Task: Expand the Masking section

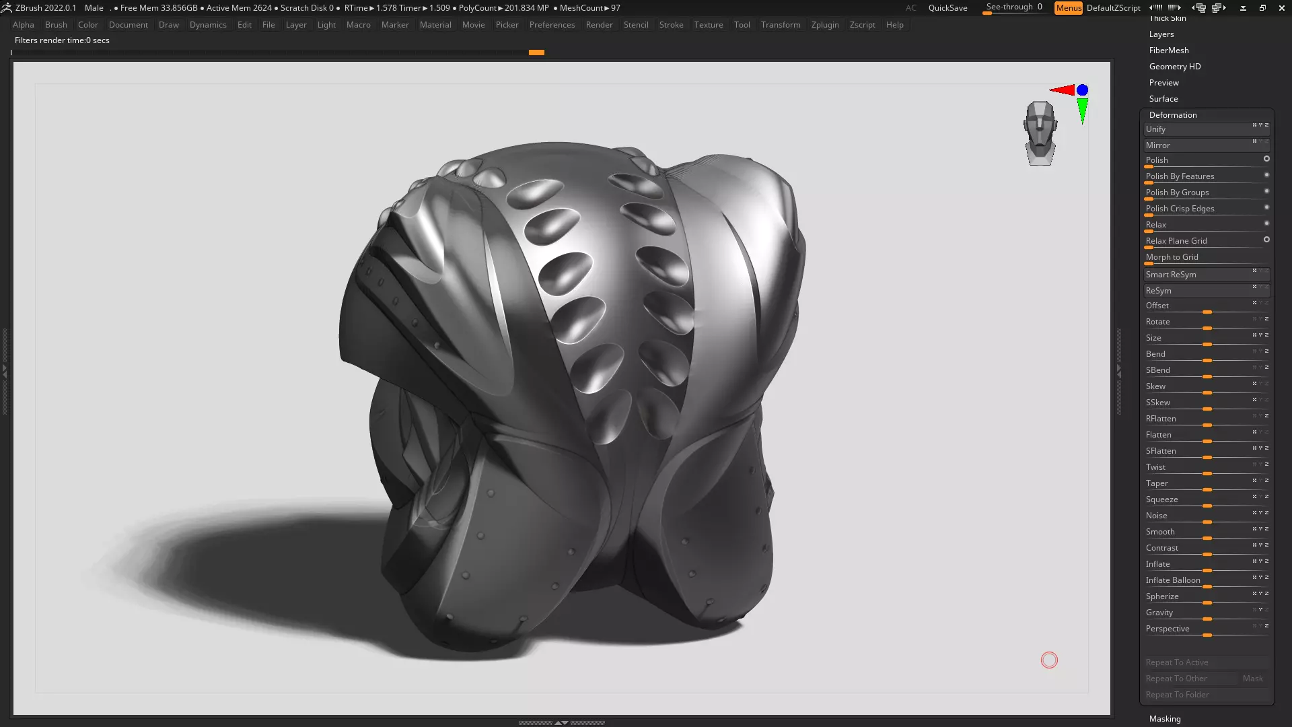Action: 1164,719
